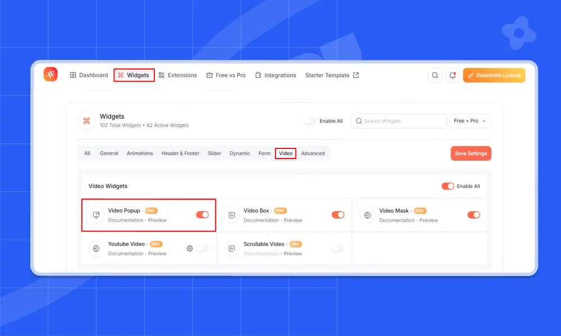Screen dimensions: 561x336
Task: Select the Slider filter tab
Action: 215,153
